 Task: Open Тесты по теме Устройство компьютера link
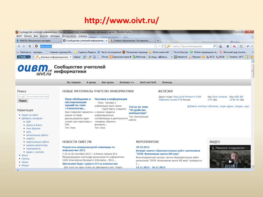[138, 110]
